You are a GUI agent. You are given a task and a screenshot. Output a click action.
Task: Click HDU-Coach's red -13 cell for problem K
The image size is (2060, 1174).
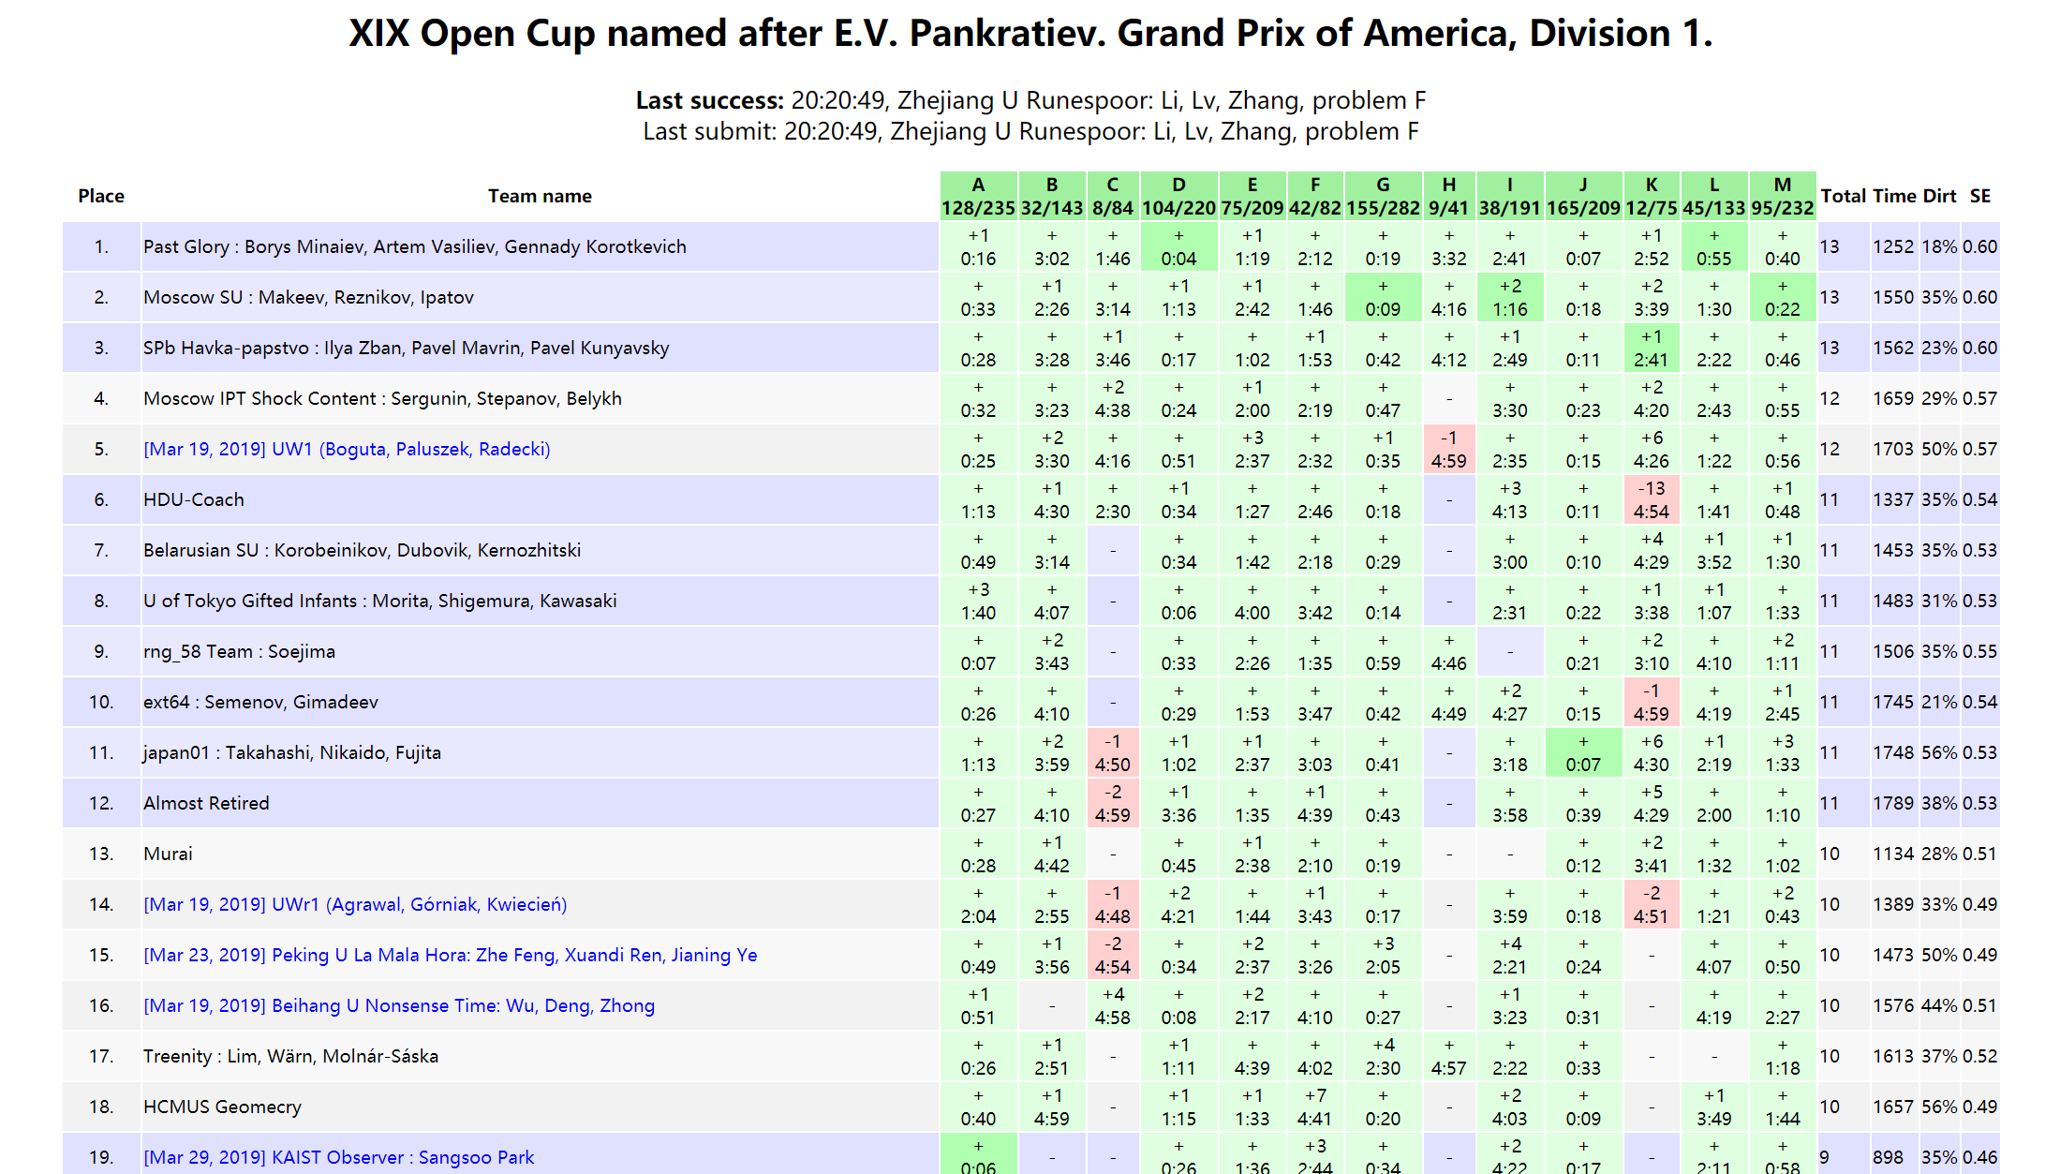[x=1651, y=499]
